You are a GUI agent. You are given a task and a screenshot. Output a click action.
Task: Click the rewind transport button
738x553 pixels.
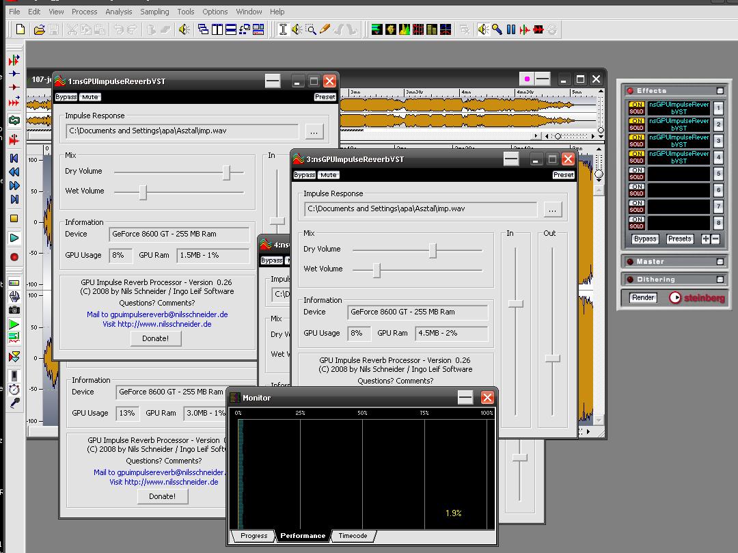tap(14, 172)
